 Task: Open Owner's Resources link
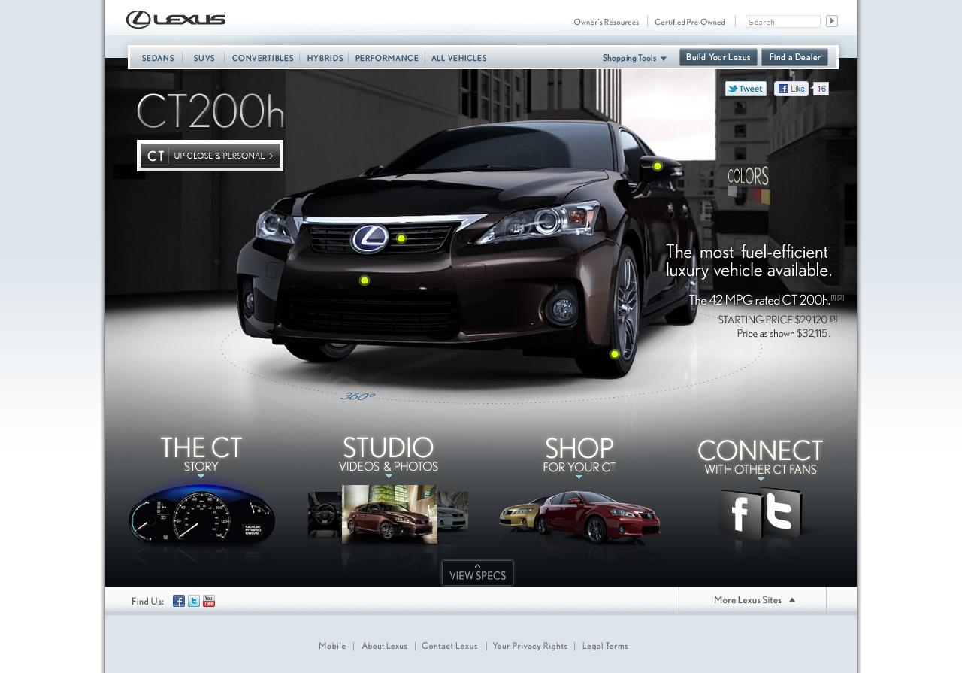(x=606, y=22)
